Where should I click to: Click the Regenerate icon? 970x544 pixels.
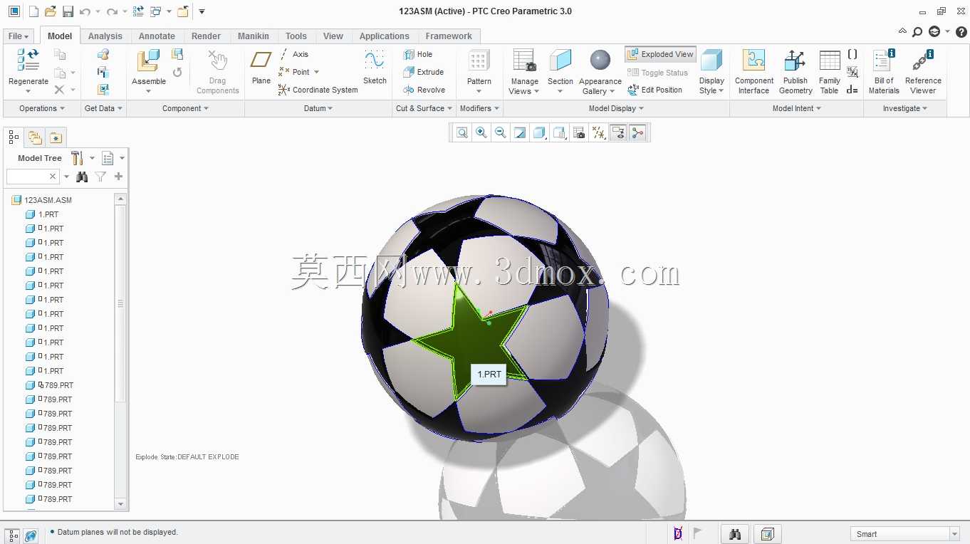(28, 60)
